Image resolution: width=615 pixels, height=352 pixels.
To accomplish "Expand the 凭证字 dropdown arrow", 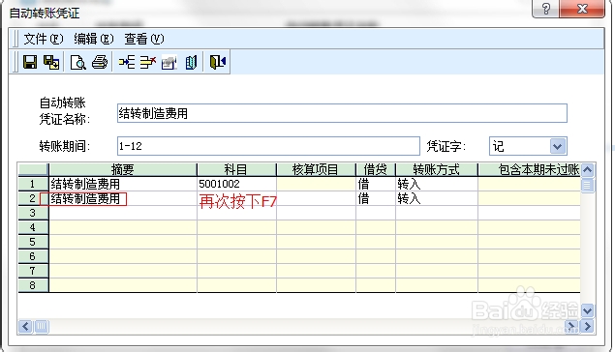I will (x=558, y=146).
